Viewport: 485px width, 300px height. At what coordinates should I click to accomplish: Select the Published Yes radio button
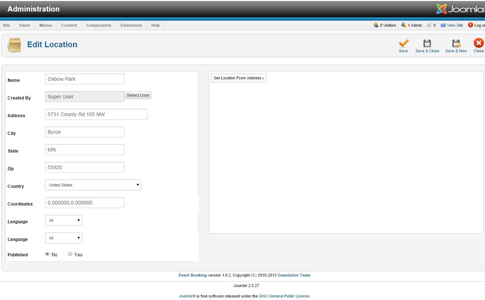pyautogui.click(x=70, y=254)
